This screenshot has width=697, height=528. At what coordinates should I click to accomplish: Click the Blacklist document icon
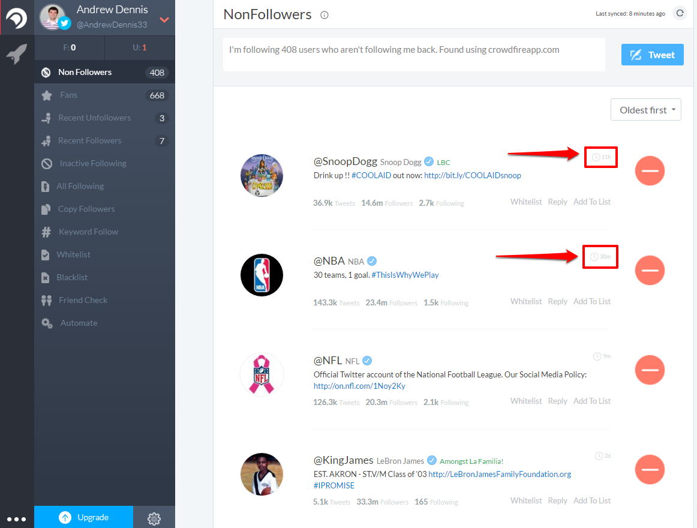coord(46,278)
